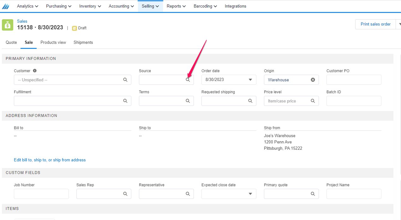
Task: Switch to the Products view tab
Action: 53,42
